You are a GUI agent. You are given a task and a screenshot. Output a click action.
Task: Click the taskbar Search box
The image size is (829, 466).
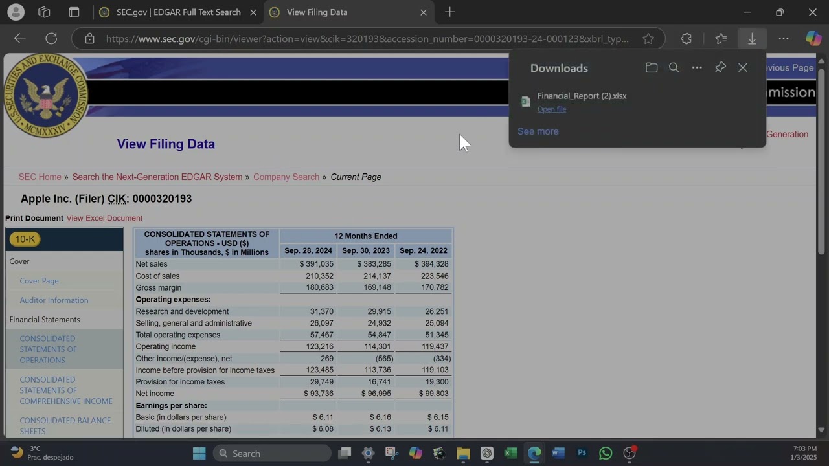click(272, 453)
